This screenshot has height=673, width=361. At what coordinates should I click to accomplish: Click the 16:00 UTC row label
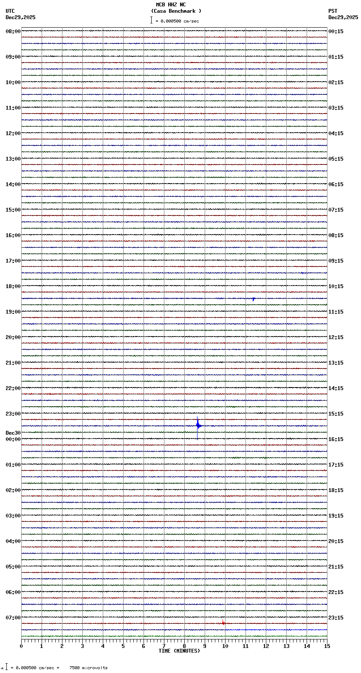pyautogui.click(x=13, y=235)
